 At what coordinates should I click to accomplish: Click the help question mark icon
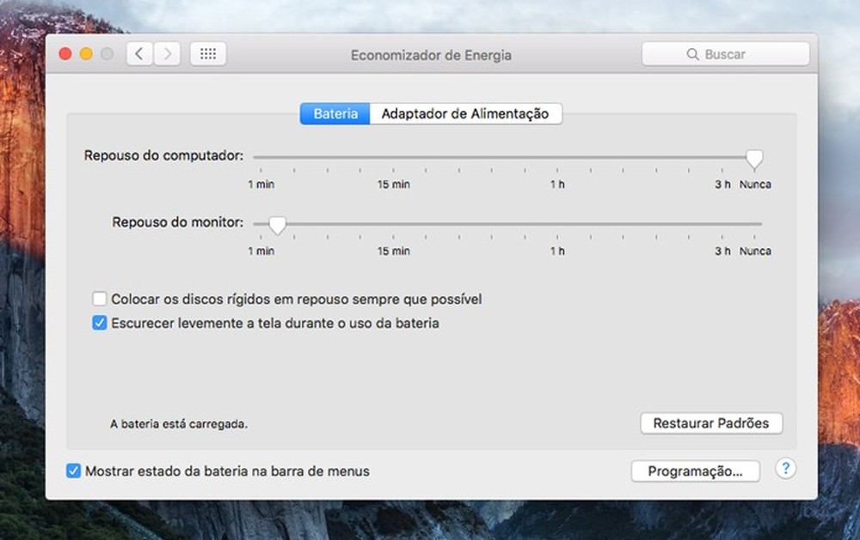coord(784,469)
